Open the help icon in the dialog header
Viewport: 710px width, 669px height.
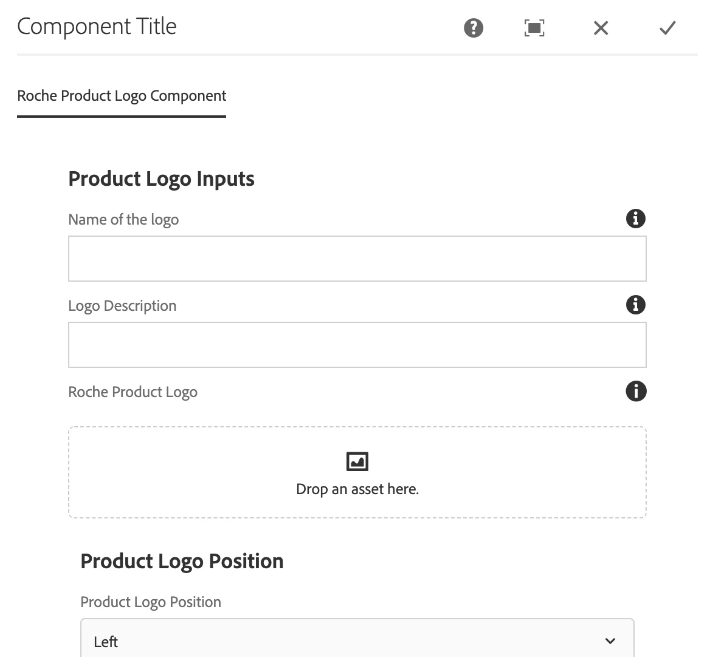[x=473, y=28]
